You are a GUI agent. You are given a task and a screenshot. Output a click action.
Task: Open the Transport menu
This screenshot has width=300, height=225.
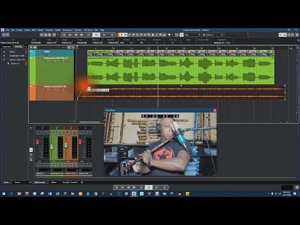click(x=49, y=30)
